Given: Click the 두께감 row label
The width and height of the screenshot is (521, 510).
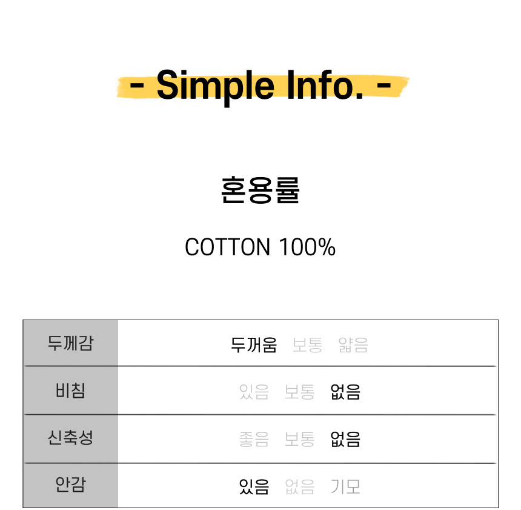Looking at the screenshot, I should (x=70, y=343).
